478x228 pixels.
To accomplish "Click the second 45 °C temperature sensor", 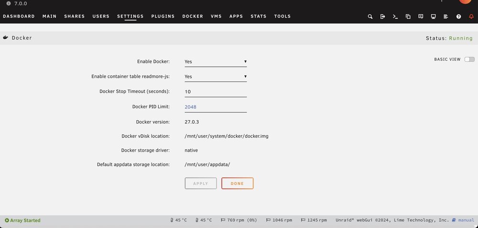I will 204,220.
